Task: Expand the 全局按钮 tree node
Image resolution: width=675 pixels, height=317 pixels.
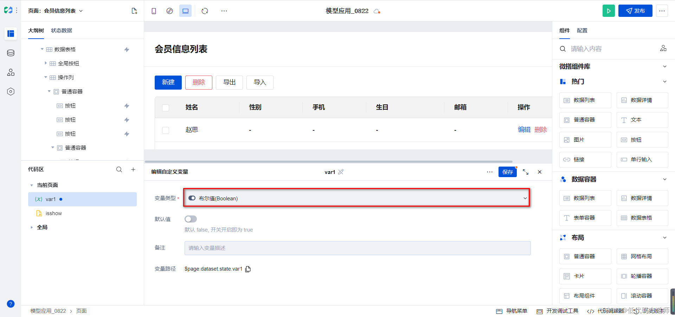Action: coord(46,63)
